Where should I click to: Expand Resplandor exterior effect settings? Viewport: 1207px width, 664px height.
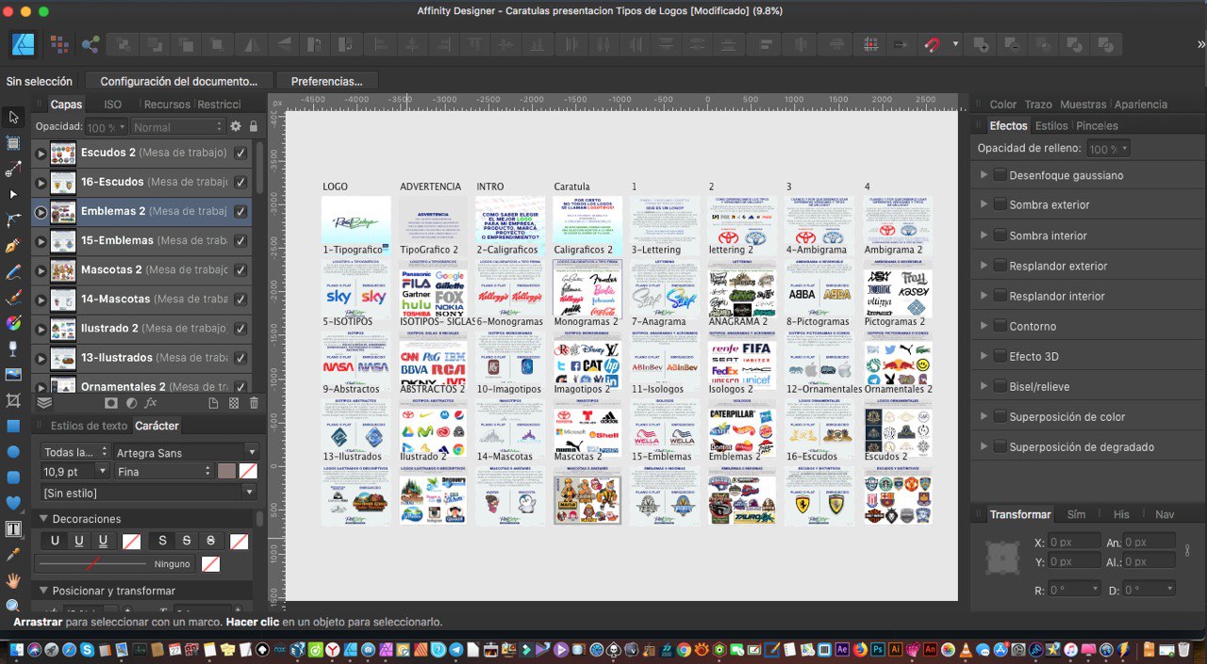[x=984, y=266]
